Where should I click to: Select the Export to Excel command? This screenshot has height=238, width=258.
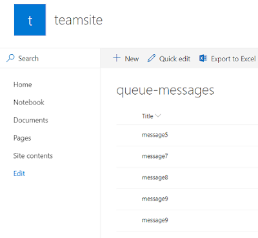(x=233, y=59)
